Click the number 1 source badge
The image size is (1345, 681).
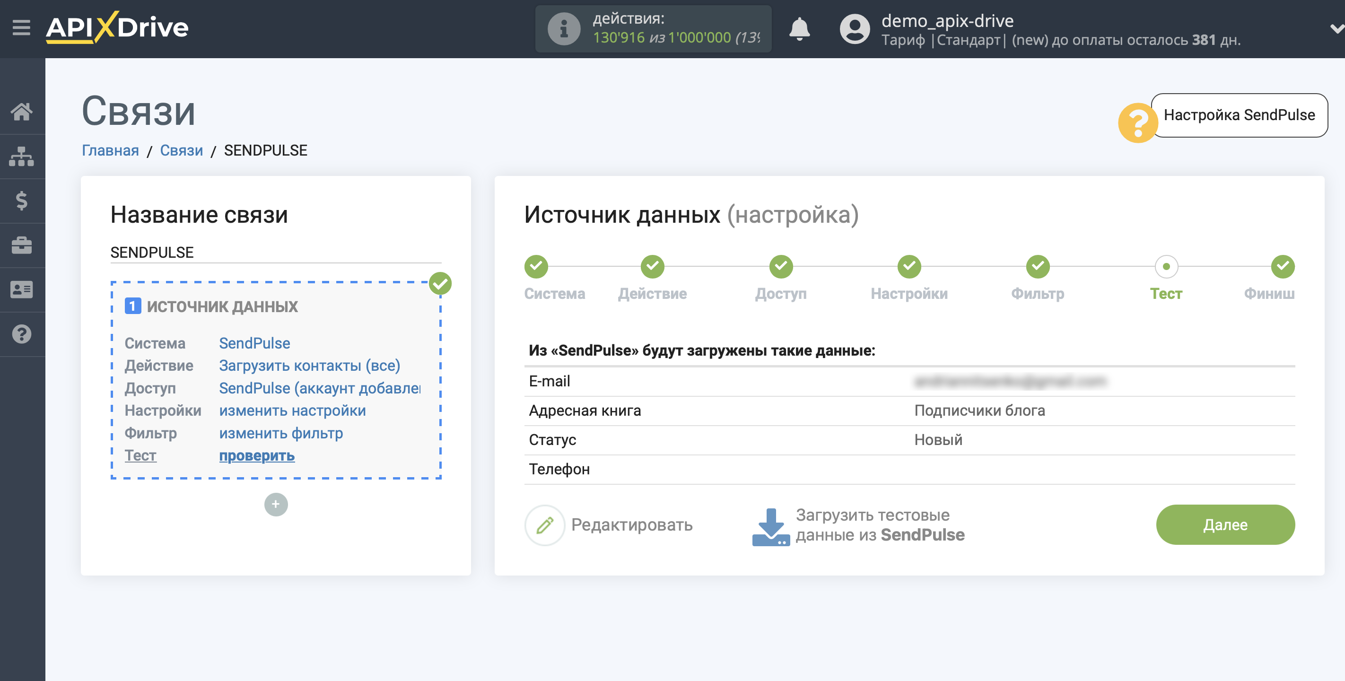132,306
